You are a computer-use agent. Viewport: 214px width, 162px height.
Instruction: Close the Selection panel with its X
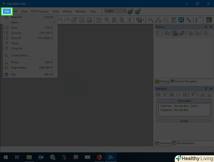[x=211, y=88]
